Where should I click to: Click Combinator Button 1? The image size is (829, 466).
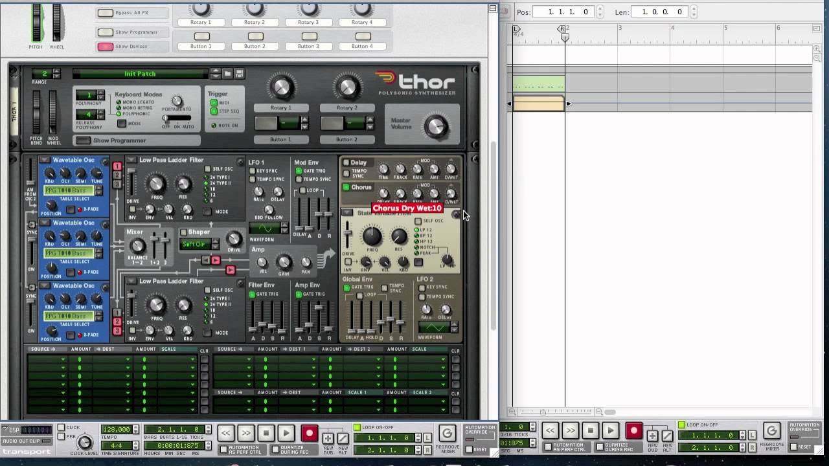point(201,37)
